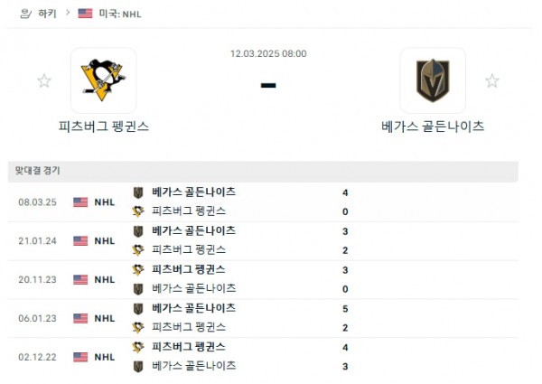Favorite 피츠버그 펭귄스 with the star
Screen dimensions: 542x384
pyautogui.click(x=44, y=81)
